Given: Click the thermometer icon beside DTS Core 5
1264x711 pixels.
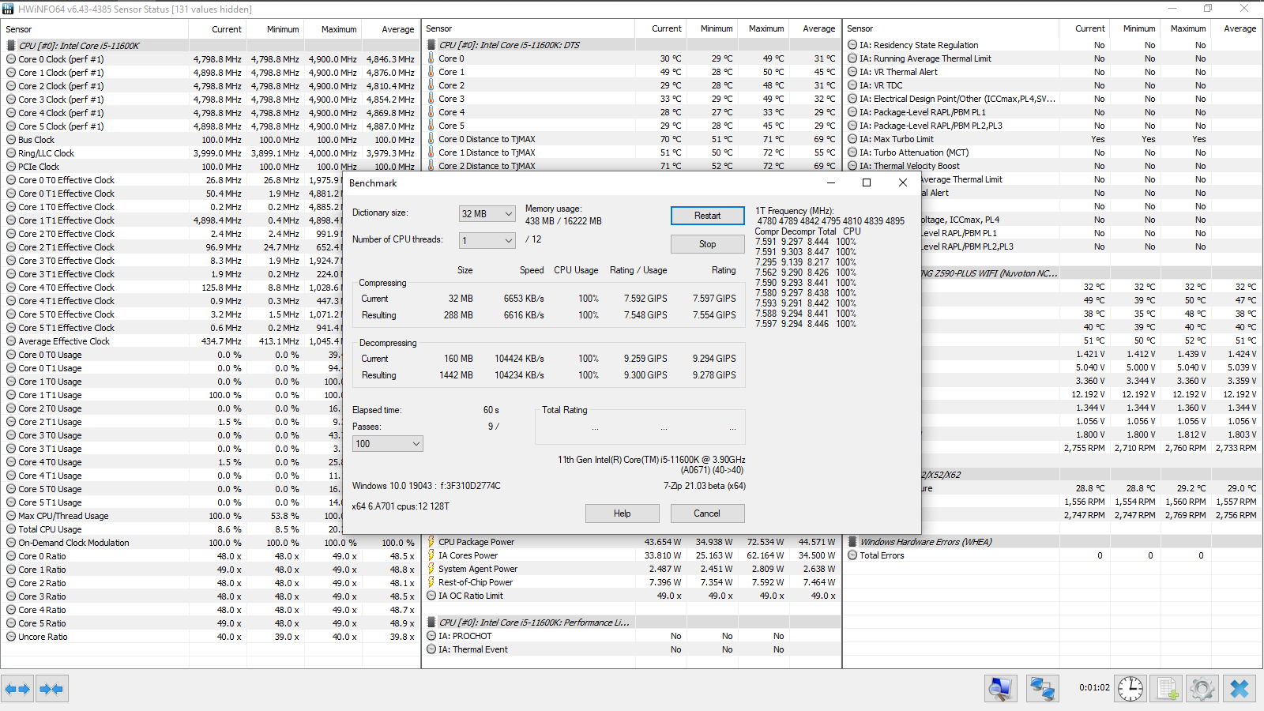Looking at the screenshot, I should tap(431, 126).
